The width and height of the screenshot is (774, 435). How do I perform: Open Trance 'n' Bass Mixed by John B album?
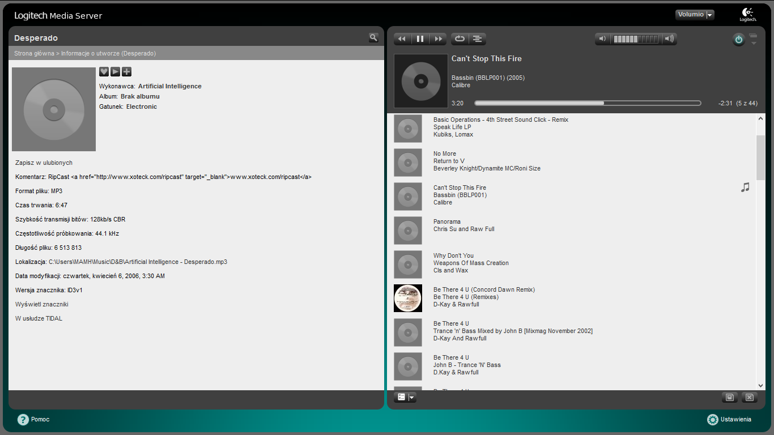click(x=513, y=331)
